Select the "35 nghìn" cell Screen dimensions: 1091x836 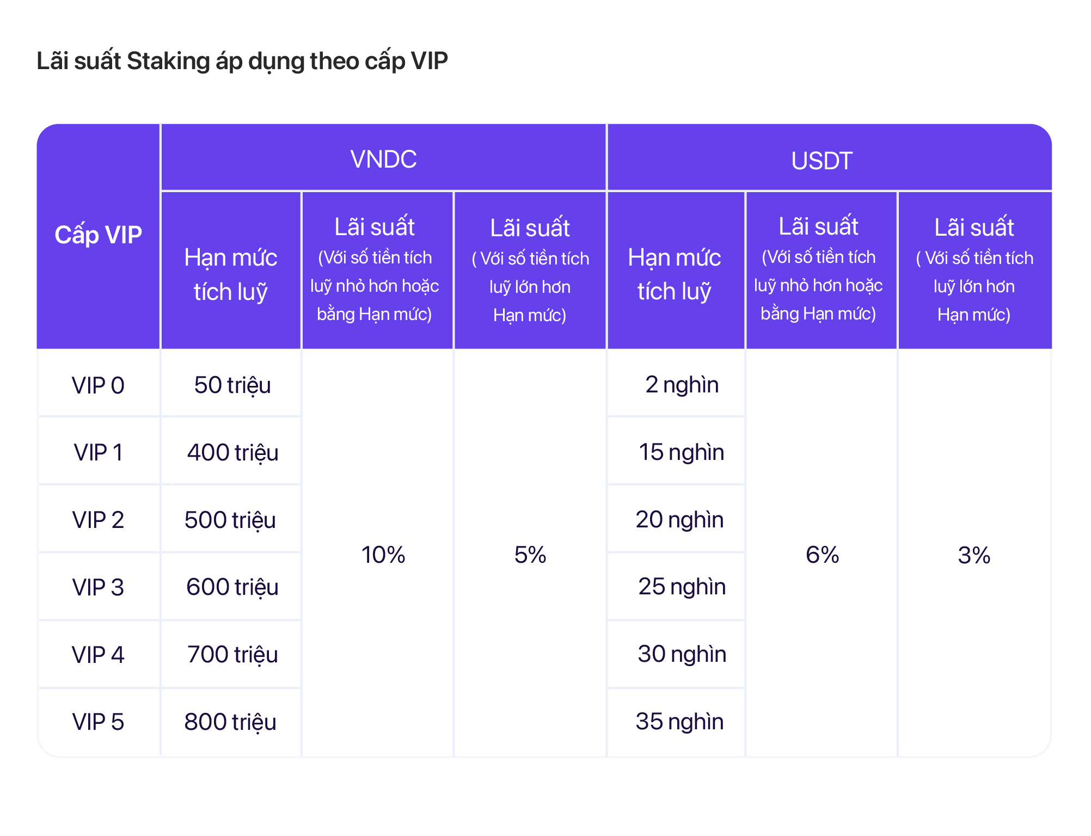679,722
